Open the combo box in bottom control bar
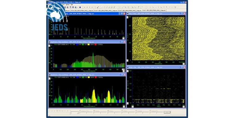Viewport: 237px width, 118px height. click(75, 112)
